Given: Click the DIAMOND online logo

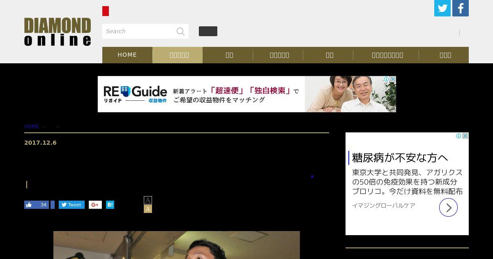Looking at the screenshot, I should pos(58,32).
